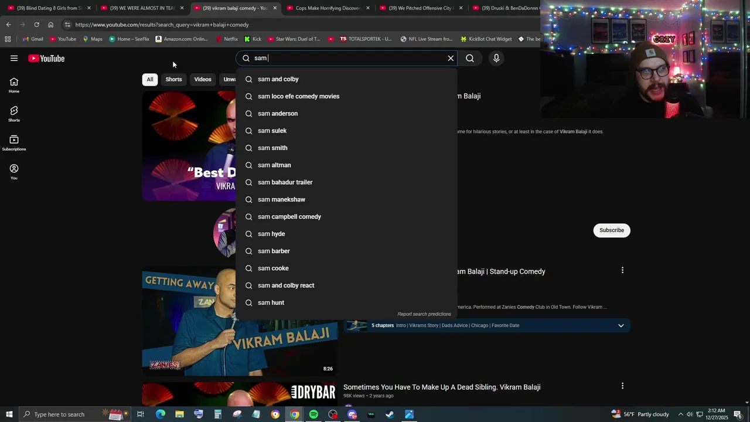Image resolution: width=750 pixels, height=422 pixels.
Task: Open Microsoft Edge from the taskbar
Action: [160, 414]
